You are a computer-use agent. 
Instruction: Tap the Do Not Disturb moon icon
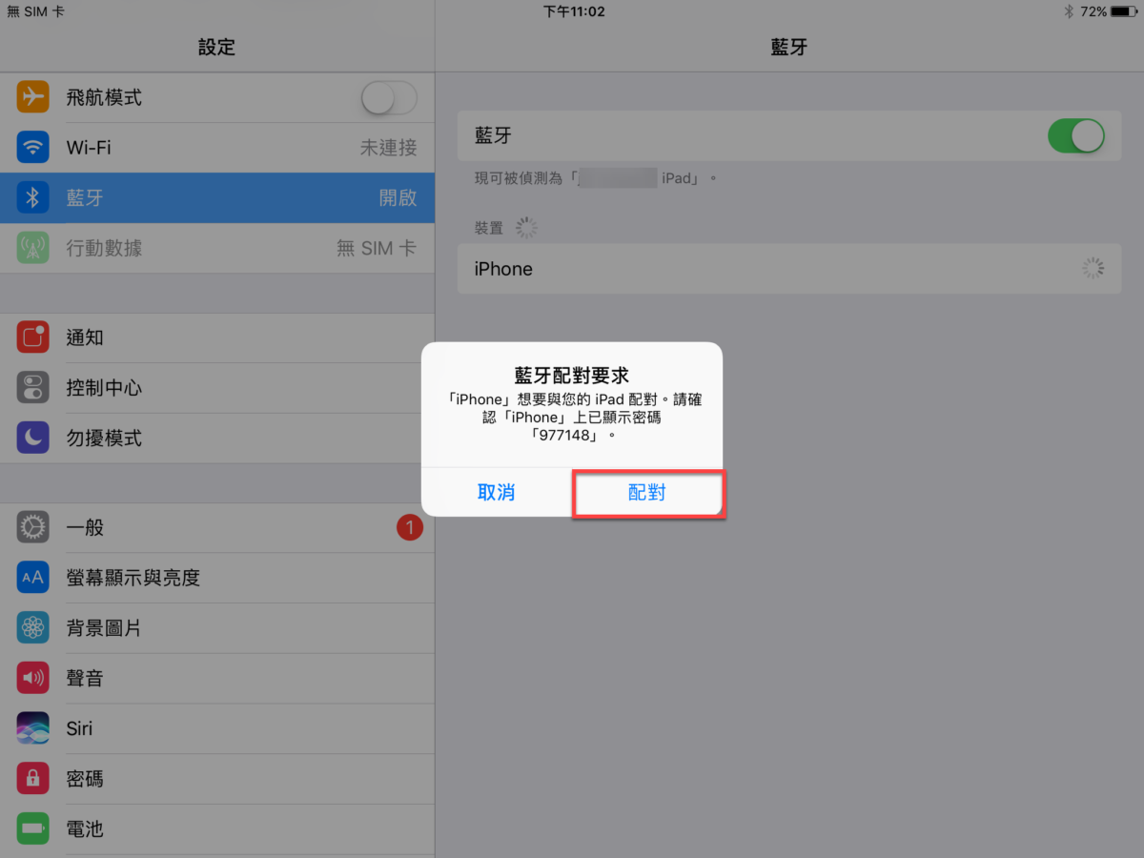click(x=33, y=438)
